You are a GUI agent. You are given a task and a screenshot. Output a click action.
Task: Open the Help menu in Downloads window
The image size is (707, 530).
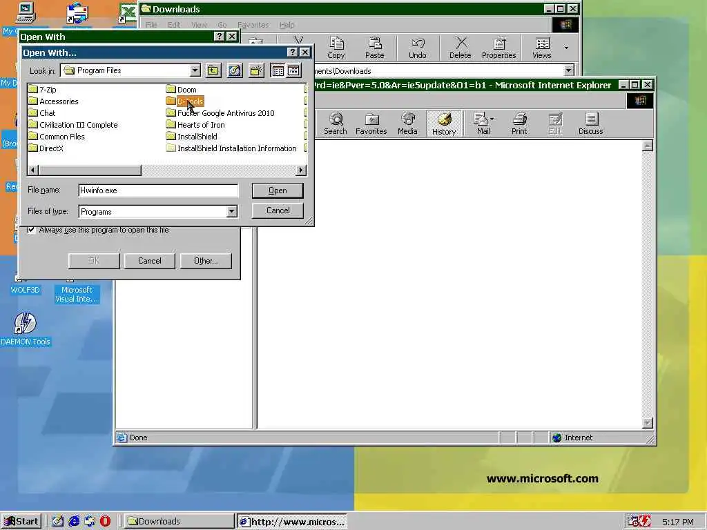287,25
